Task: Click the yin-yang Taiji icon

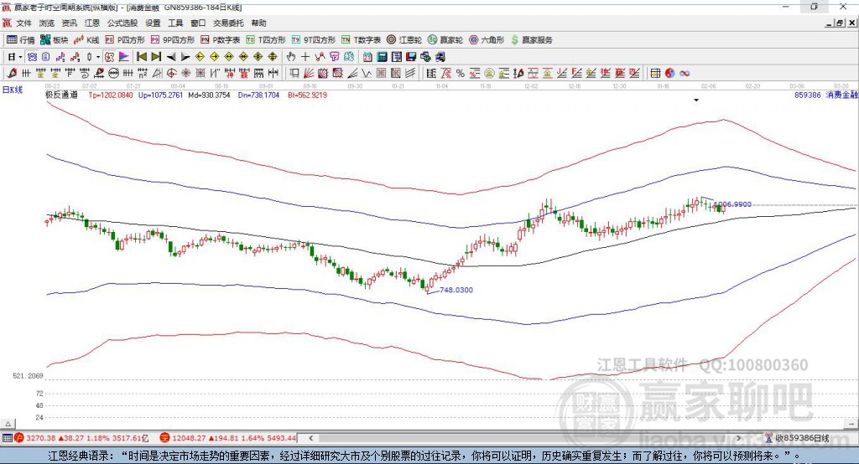Action: pos(670,73)
